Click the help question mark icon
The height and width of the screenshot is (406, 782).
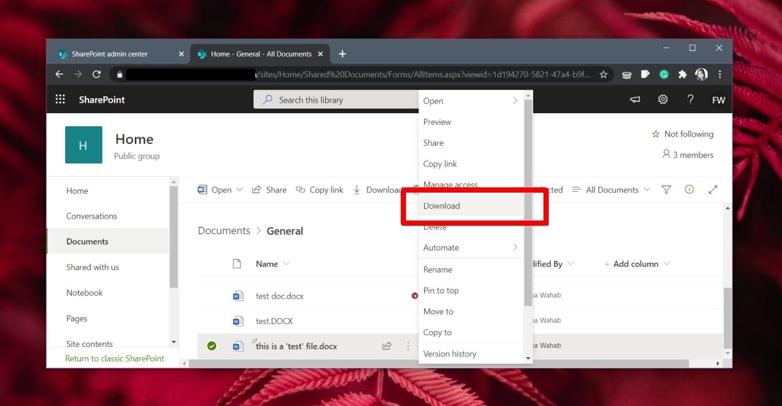click(x=690, y=100)
